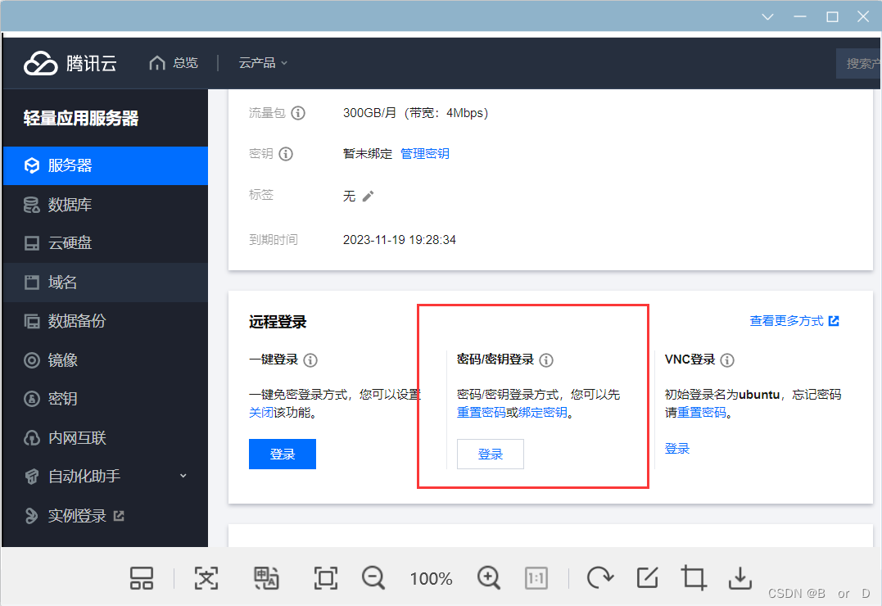Image resolution: width=882 pixels, height=606 pixels.
Task: Click the 服务器 cube icon in sidebar
Action: [32, 165]
